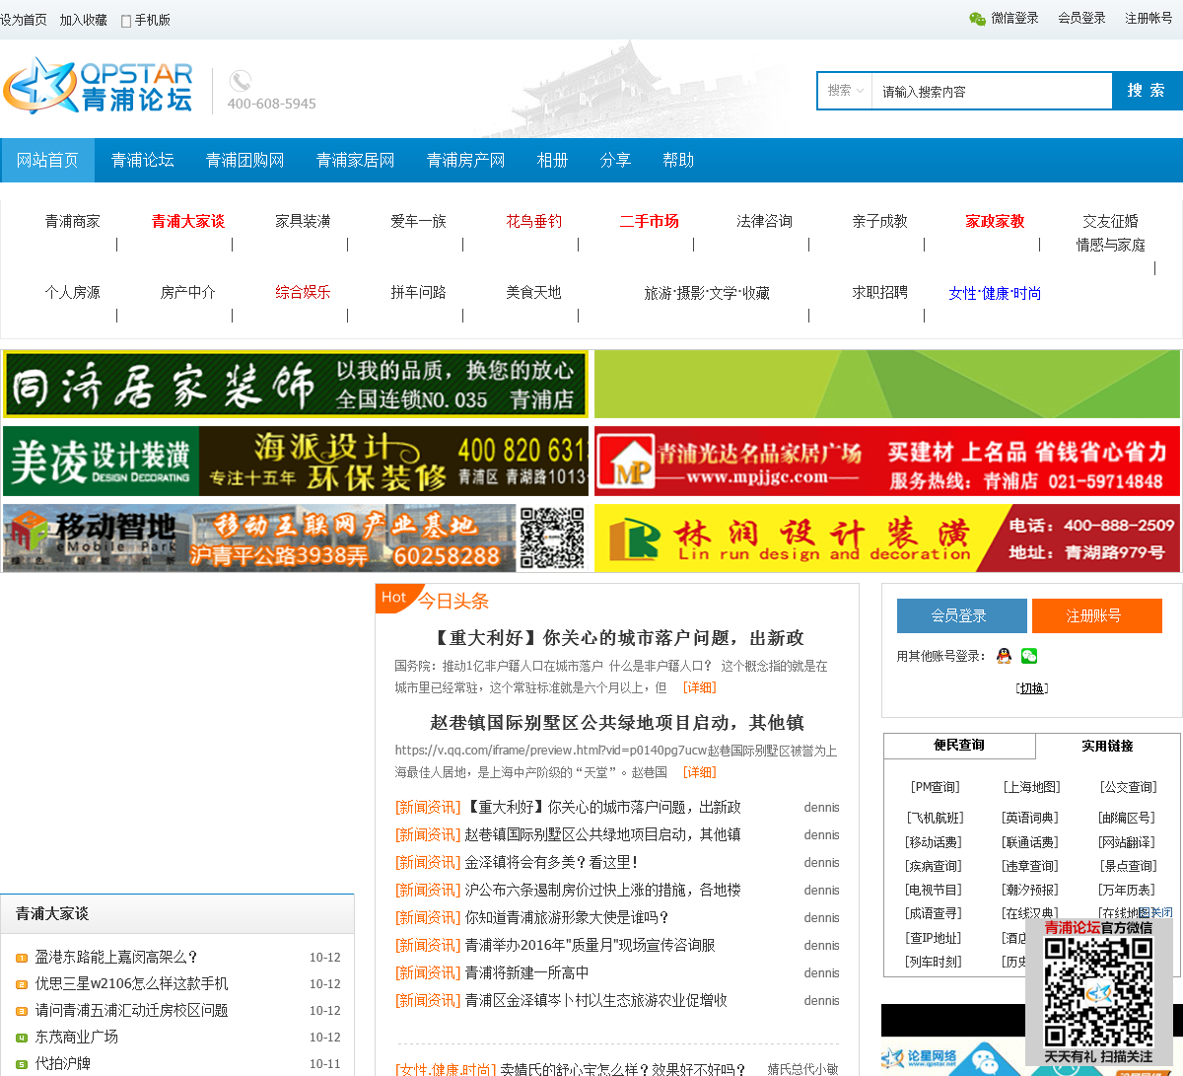Click [上海地图] utility link
This screenshot has height=1076, width=1183.
coord(1032,787)
